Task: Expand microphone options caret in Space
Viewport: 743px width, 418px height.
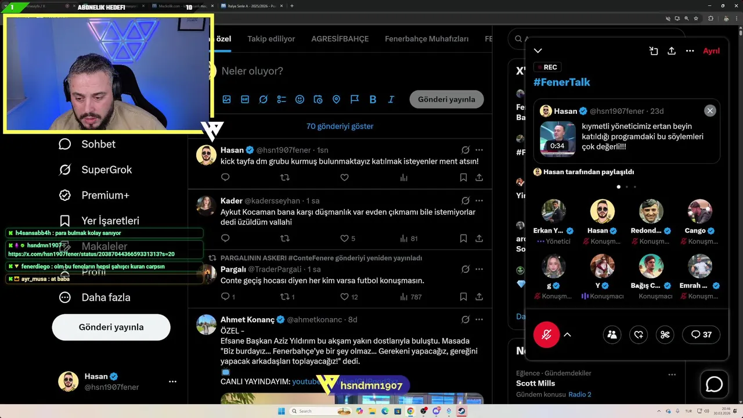Action: 567,334
